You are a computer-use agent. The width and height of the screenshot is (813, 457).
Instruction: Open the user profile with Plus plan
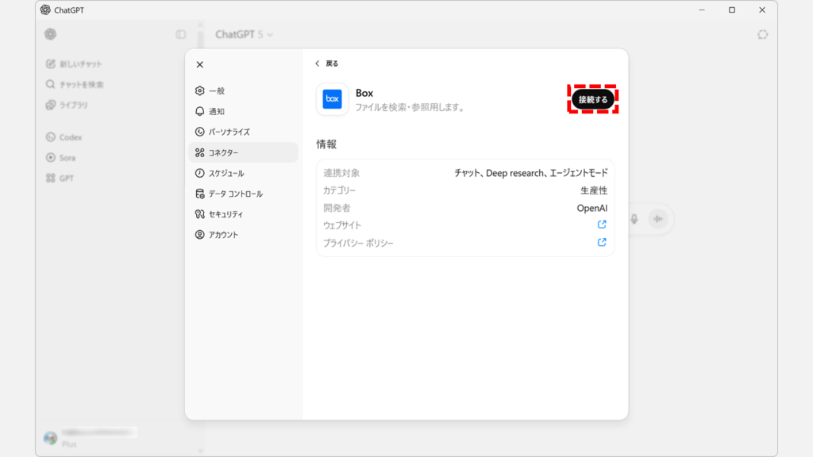[x=91, y=438]
